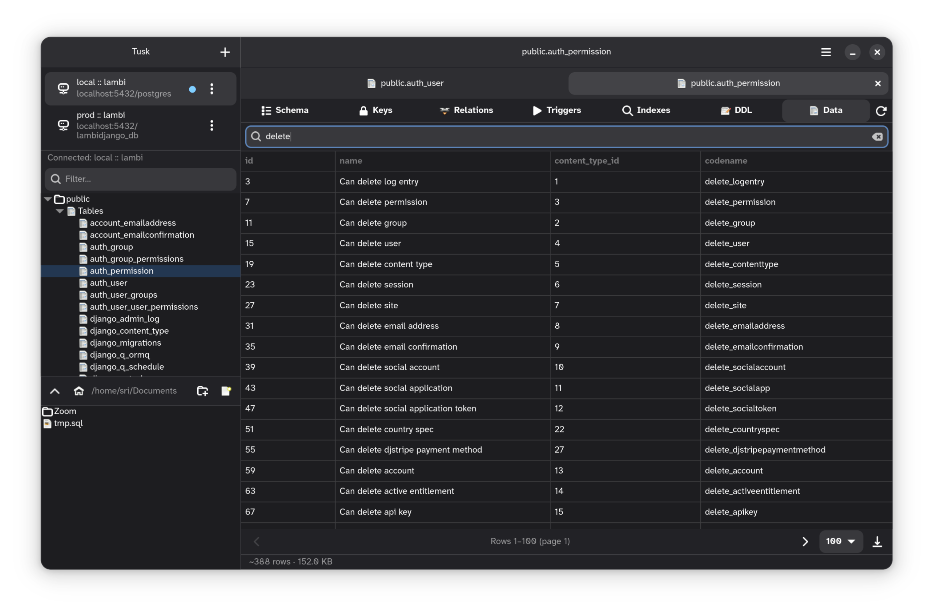
Task: Open the rows-per-page dropdown
Action: coord(841,541)
